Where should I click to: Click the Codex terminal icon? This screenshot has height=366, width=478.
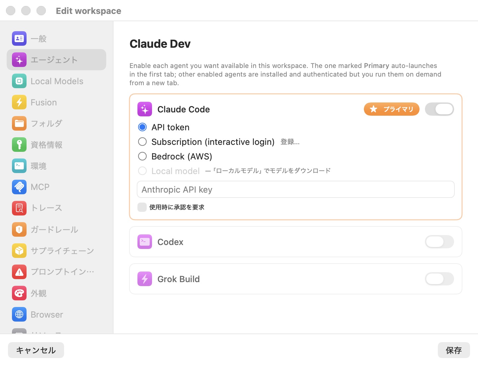click(x=145, y=242)
